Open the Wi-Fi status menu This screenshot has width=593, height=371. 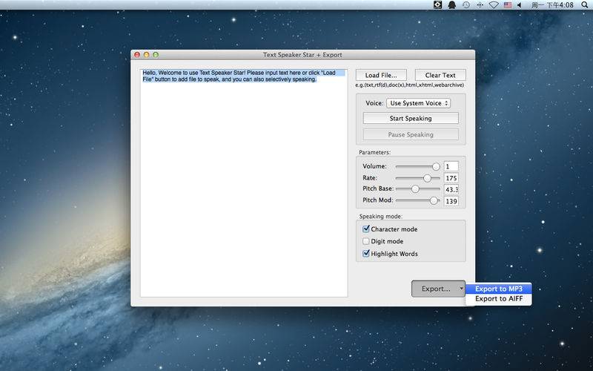(494, 5)
